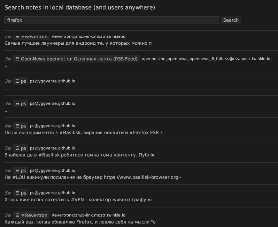Open the note 'Хтось вже вспів потестить #VPN'

[x=78, y=200]
